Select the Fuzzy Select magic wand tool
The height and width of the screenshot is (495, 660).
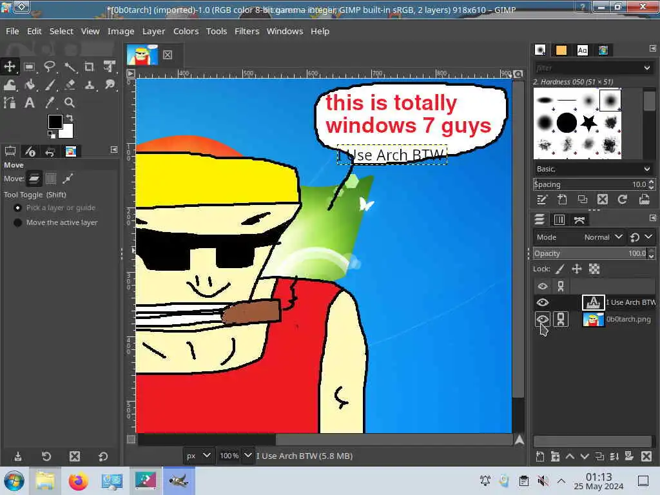coord(70,66)
